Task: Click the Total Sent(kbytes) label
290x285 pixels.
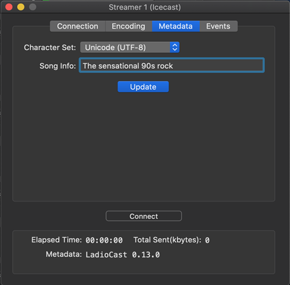Action: click(x=168, y=240)
